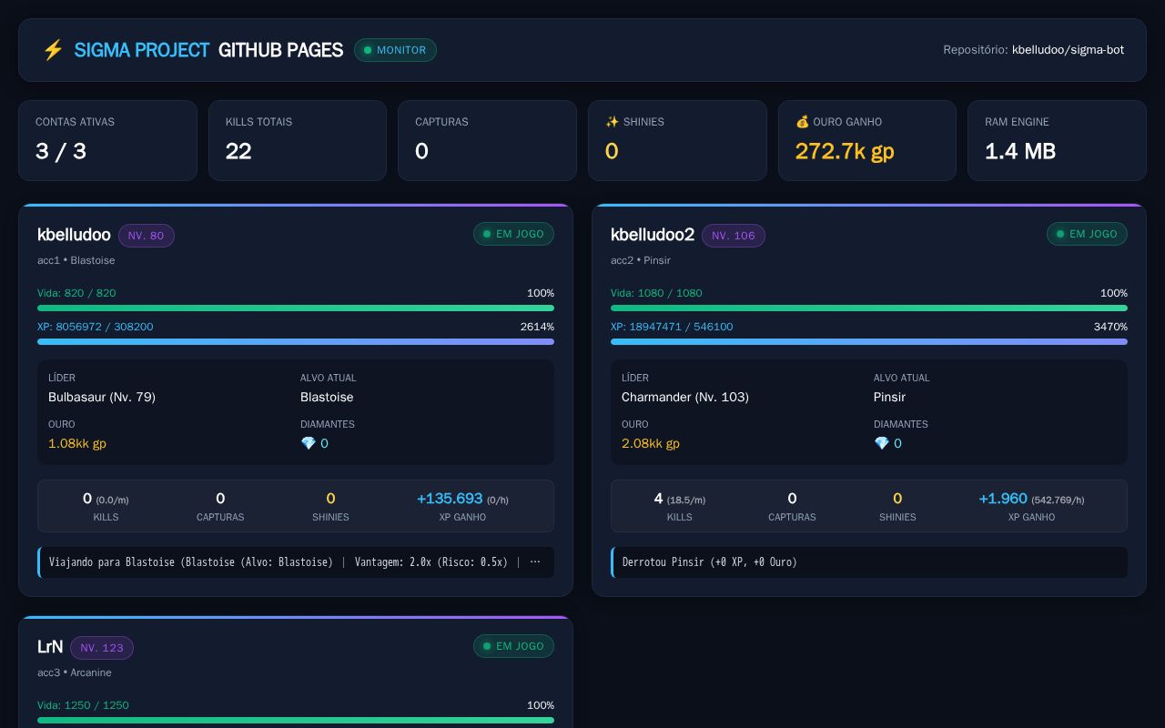Click the diamond icon in kbelludoo2 card
Image resolution: width=1165 pixels, height=728 pixels.
coord(881,443)
